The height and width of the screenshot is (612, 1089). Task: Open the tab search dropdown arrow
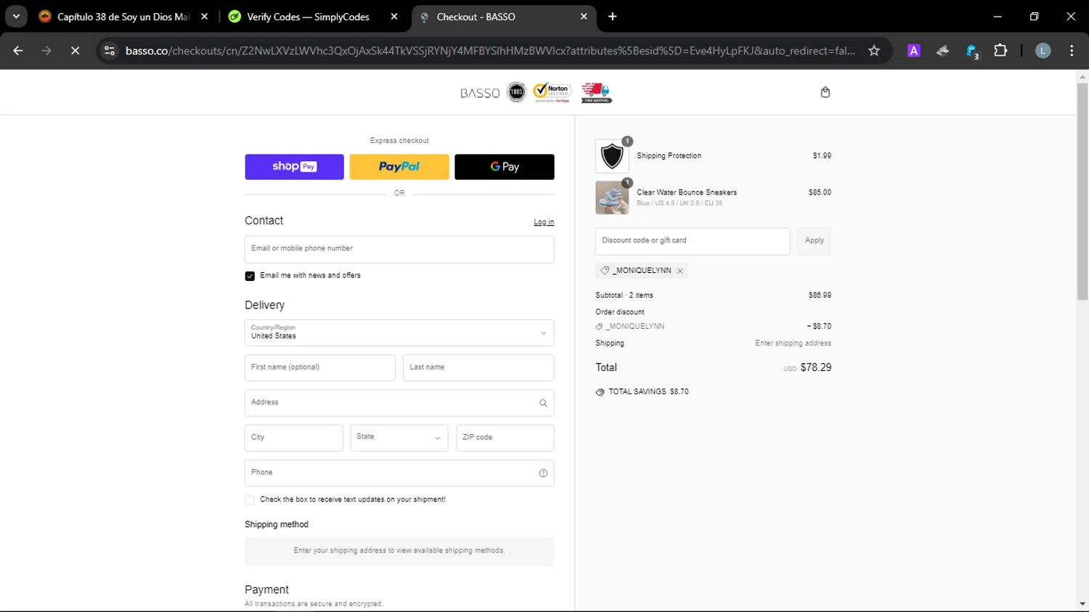tap(16, 17)
